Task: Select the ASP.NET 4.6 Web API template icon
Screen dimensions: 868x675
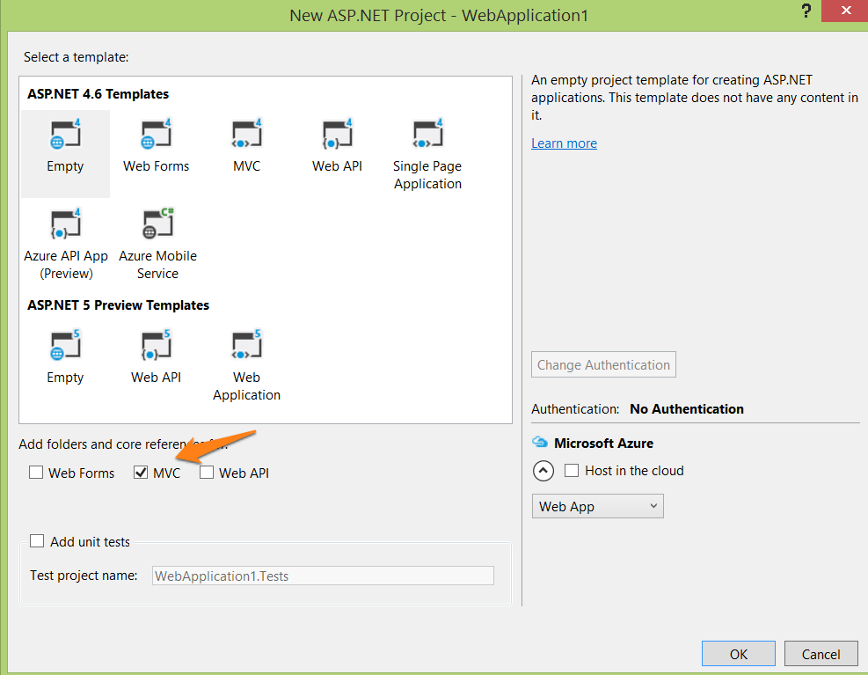Action: point(337,134)
